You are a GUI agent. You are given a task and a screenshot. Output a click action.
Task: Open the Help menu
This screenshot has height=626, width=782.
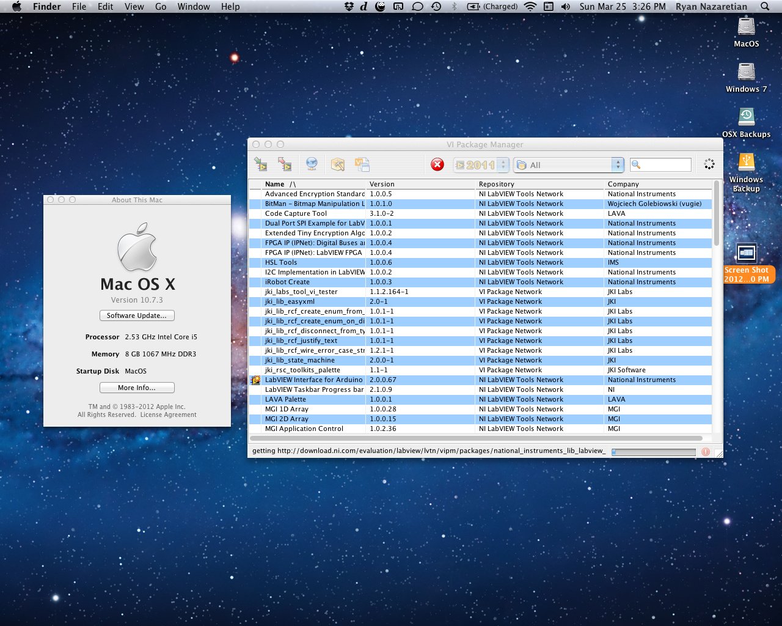pyautogui.click(x=230, y=7)
